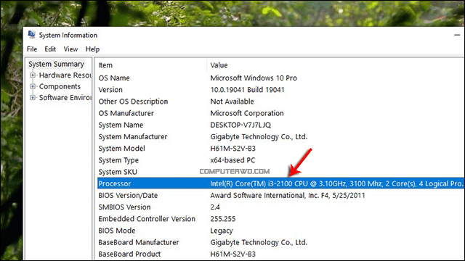Select the BaseBoard Product row
Screen dimensions: 465x261
coord(281,254)
